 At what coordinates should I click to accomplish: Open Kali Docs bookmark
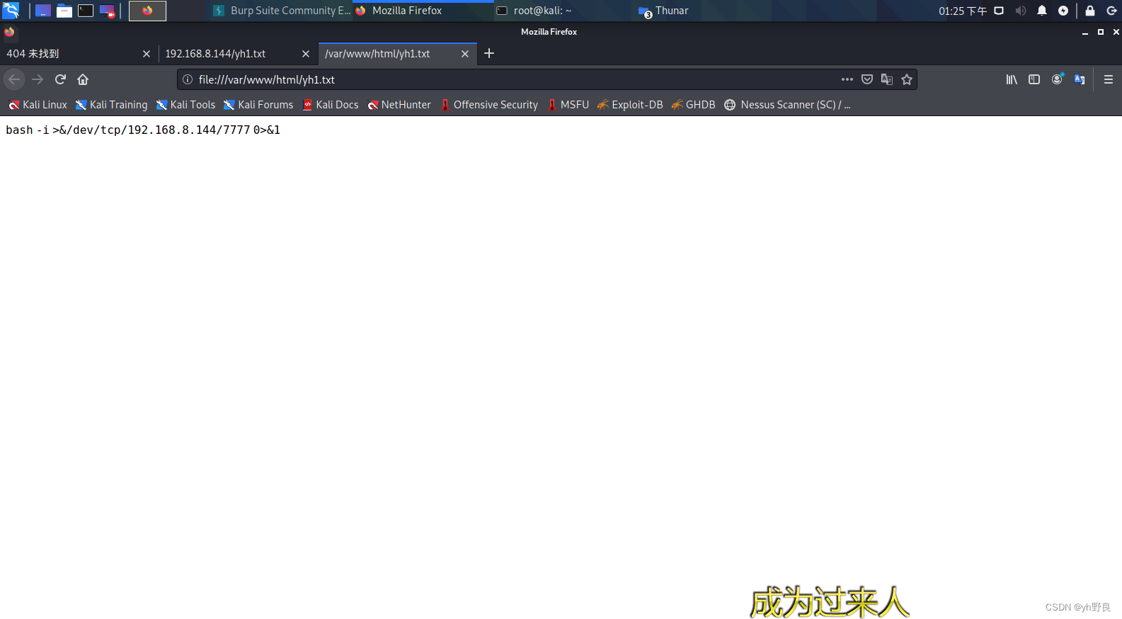pos(331,105)
